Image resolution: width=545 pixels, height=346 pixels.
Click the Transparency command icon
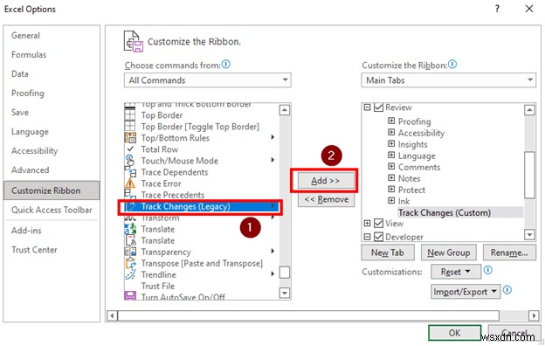[130, 252]
